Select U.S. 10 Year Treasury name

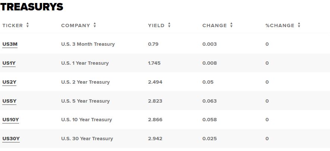(87, 120)
